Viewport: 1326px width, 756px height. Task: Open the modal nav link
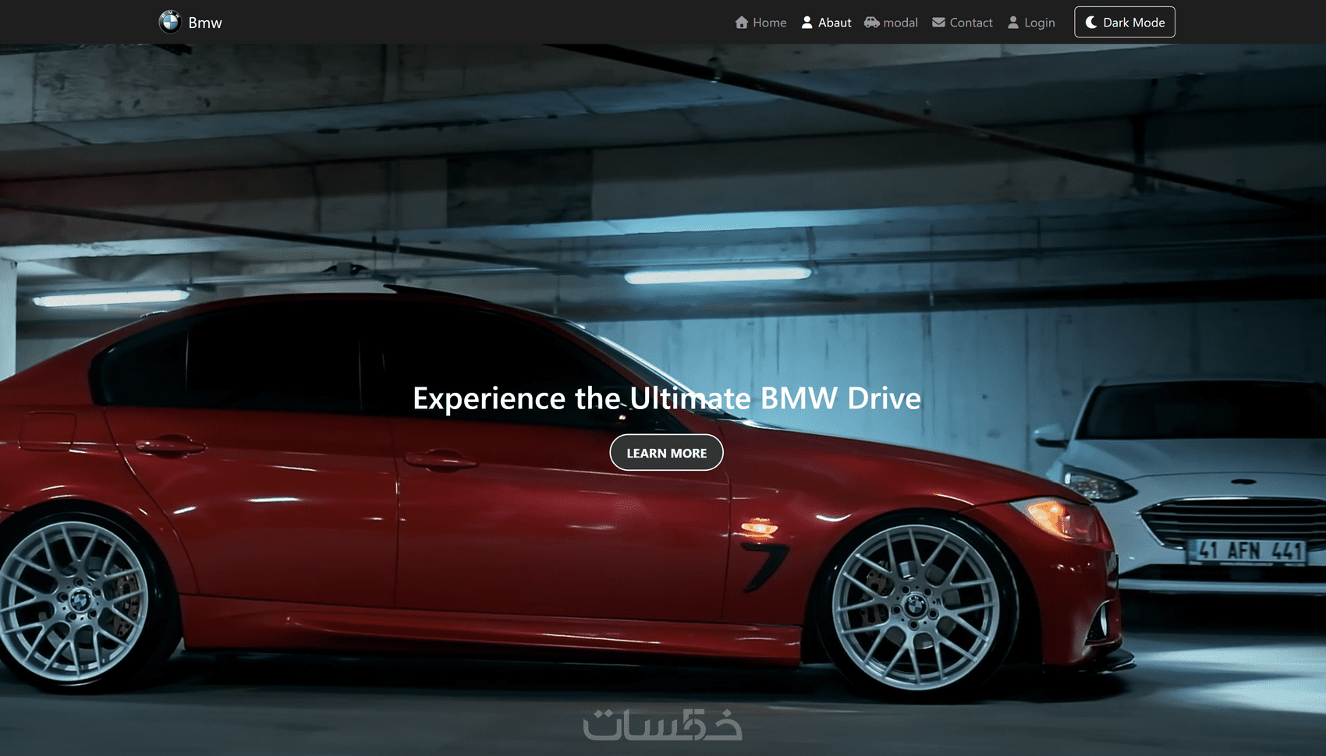pyautogui.click(x=891, y=23)
